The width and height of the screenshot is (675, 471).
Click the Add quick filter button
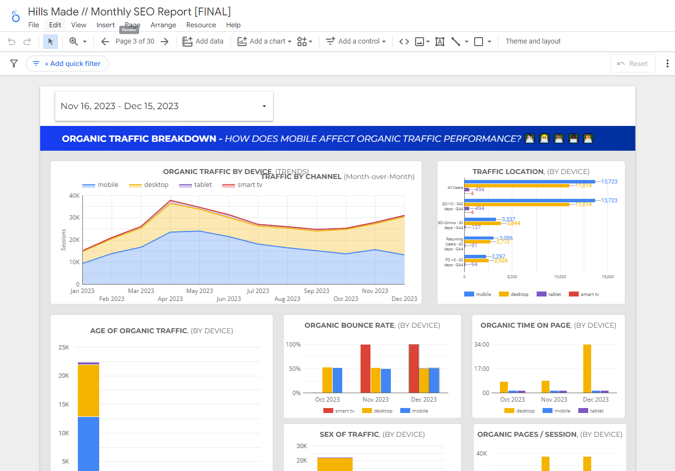(67, 63)
